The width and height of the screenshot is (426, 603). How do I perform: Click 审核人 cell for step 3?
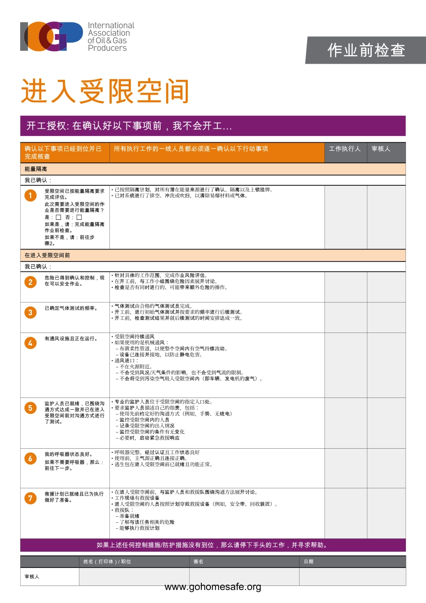(387, 318)
